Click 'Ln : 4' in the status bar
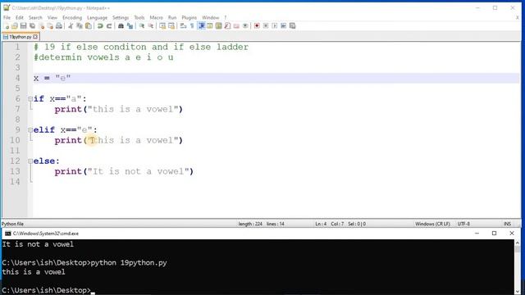 point(321,224)
